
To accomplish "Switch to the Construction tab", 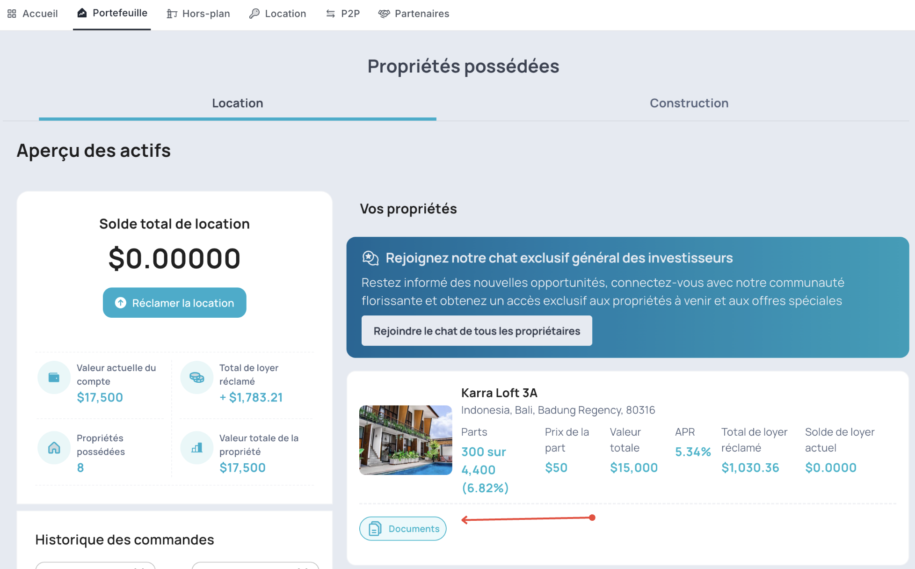I will pos(689,103).
